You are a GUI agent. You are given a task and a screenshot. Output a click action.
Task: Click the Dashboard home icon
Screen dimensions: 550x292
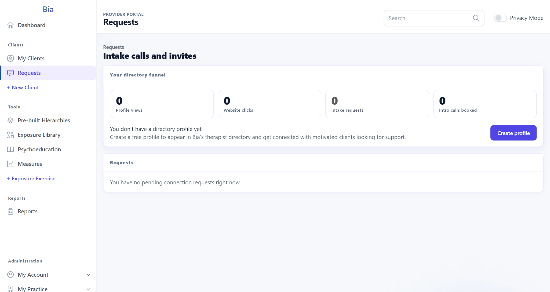click(x=10, y=25)
